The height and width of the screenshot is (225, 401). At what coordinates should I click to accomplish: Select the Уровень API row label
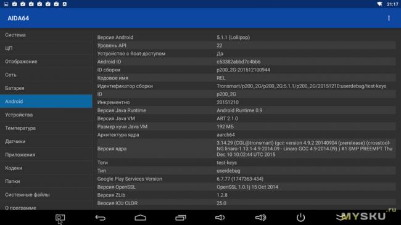[x=112, y=46]
